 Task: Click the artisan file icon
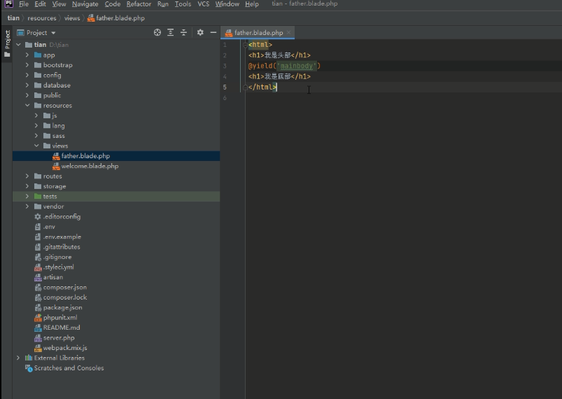click(38, 277)
